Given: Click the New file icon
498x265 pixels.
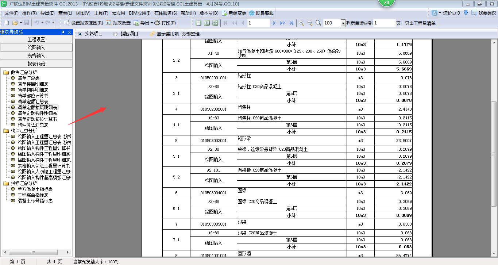Looking at the screenshot, I should coord(6,23).
